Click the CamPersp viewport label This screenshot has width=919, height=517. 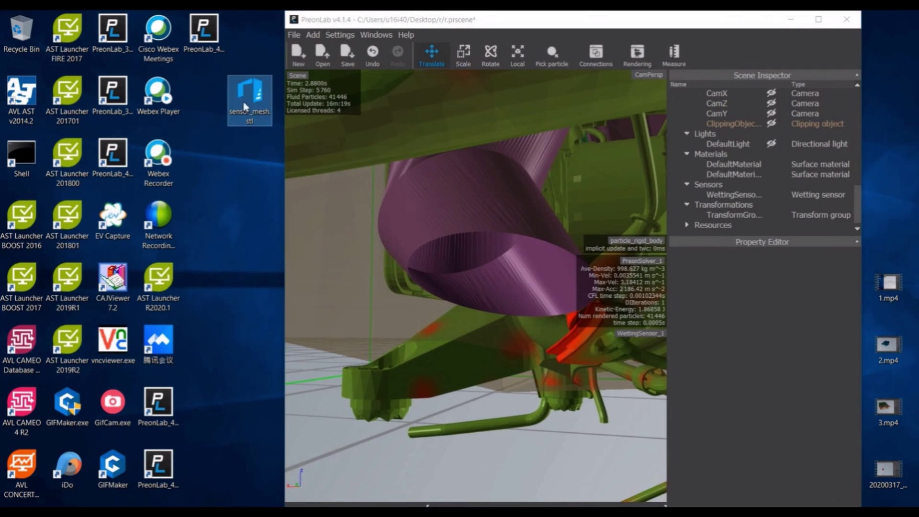pos(648,75)
